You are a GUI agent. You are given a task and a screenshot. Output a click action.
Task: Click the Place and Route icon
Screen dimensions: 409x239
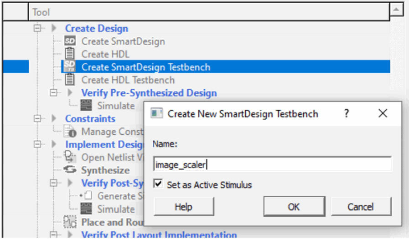click(x=70, y=222)
